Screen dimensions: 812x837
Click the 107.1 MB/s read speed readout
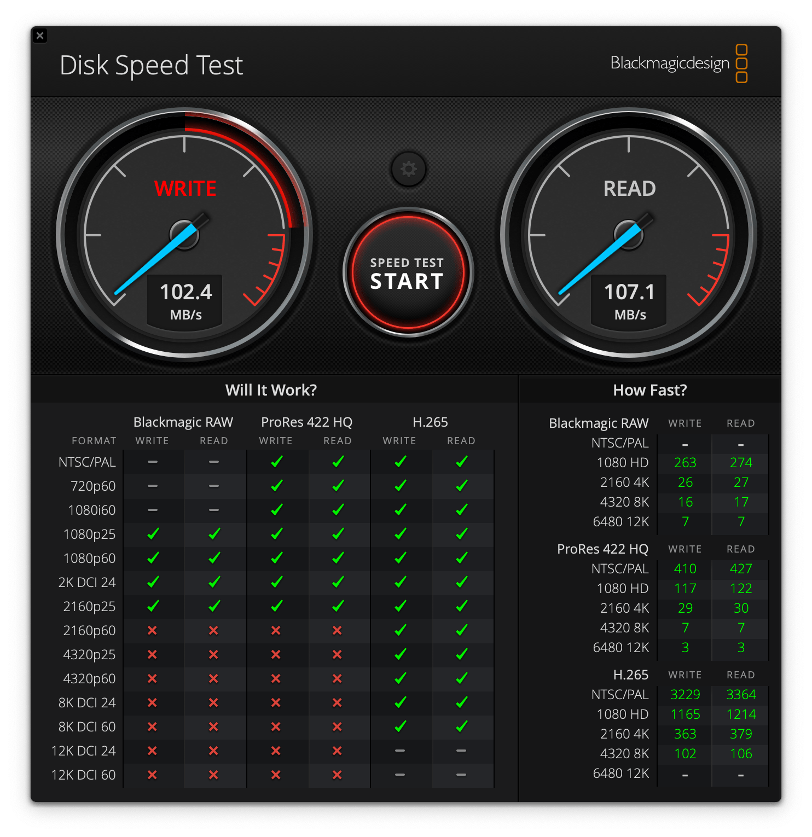(629, 301)
